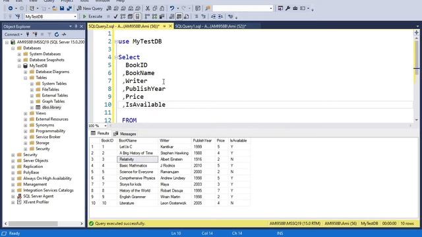The height and width of the screenshot is (237, 422).
Task: Click the Activity Monitor icon in Object Explorer
Action: 64,34
